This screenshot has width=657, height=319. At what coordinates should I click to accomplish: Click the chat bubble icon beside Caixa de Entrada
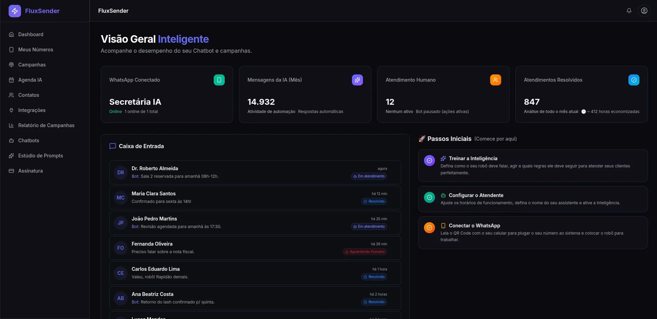(112, 146)
